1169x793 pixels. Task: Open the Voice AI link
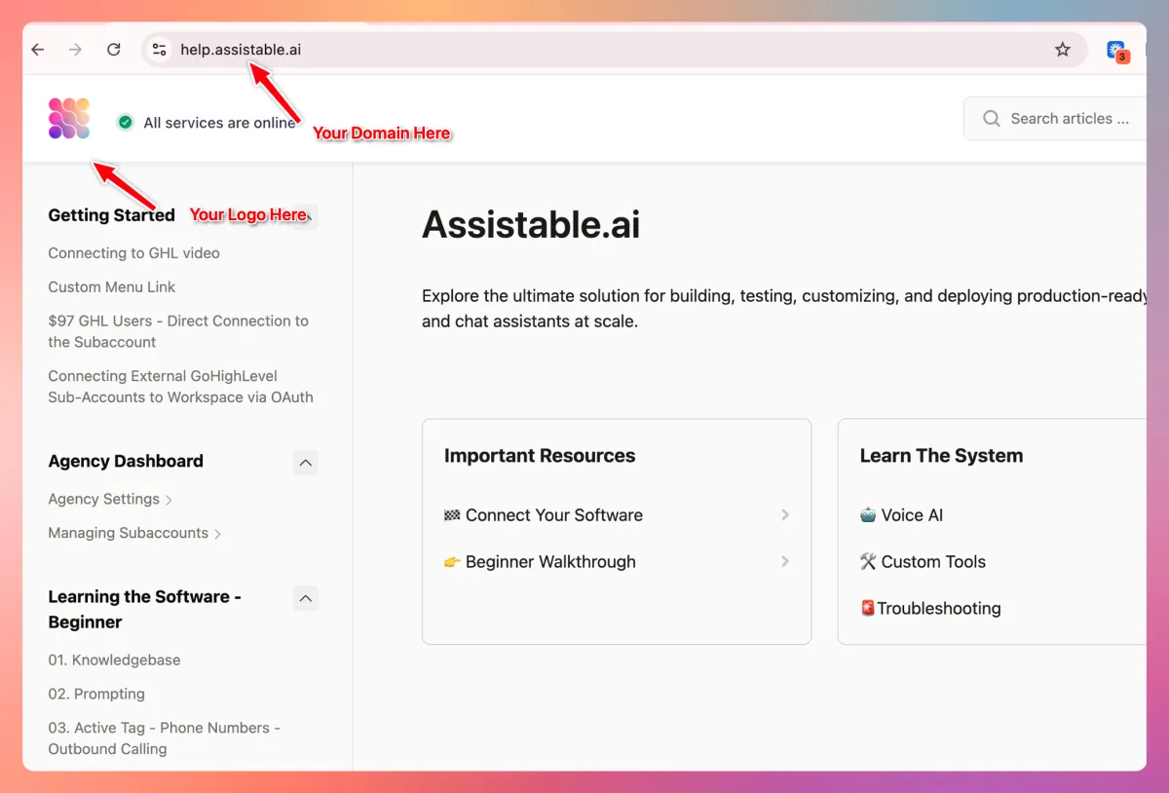tap(901, 515)
